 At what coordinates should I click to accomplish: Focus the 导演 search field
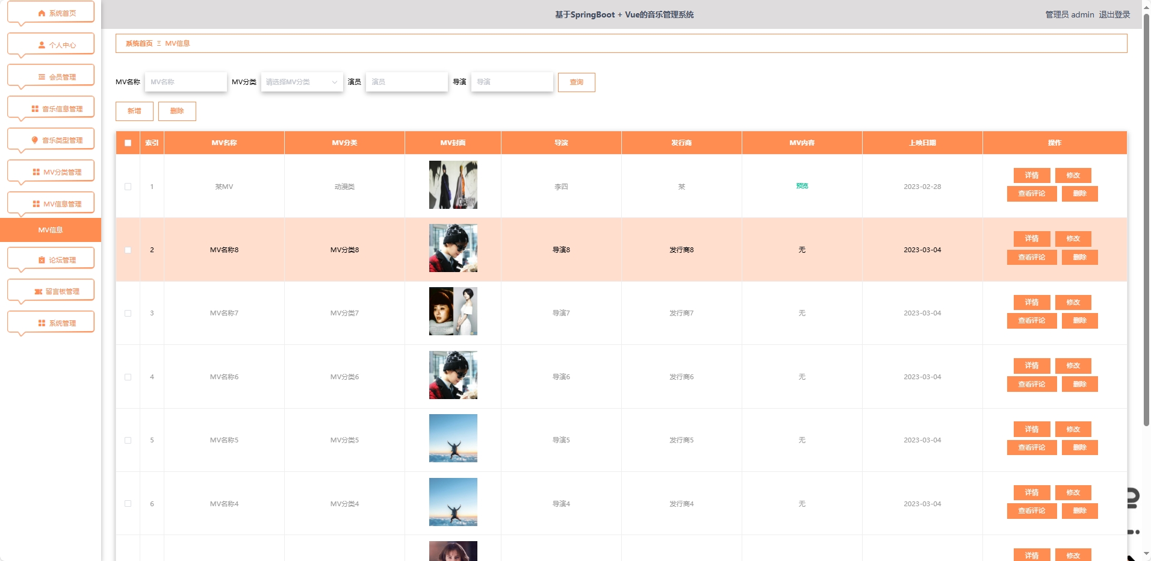click(512, 82)
